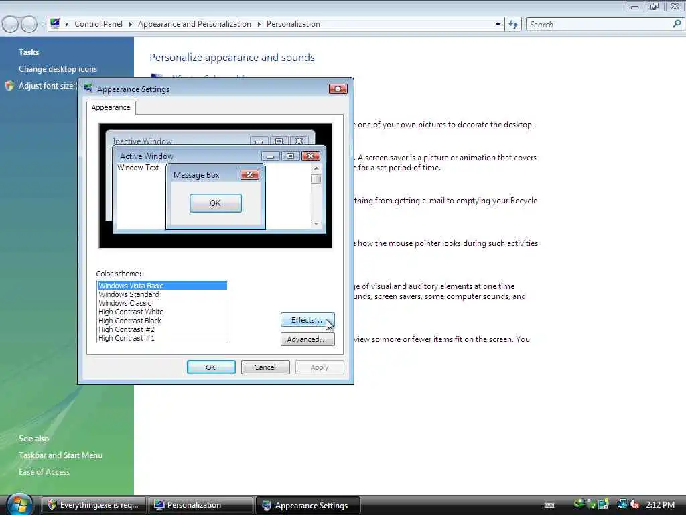Select High Contrast #2 scheme

tap(162, 329)
